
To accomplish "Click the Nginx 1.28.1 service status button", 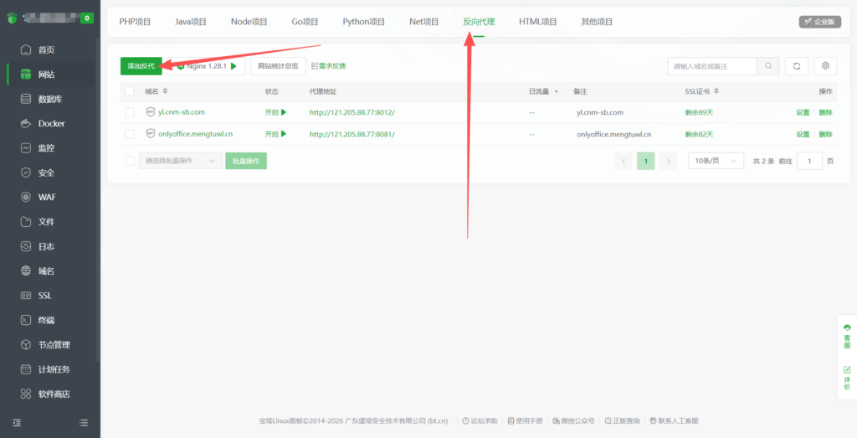I will click(x=207, y=66).
